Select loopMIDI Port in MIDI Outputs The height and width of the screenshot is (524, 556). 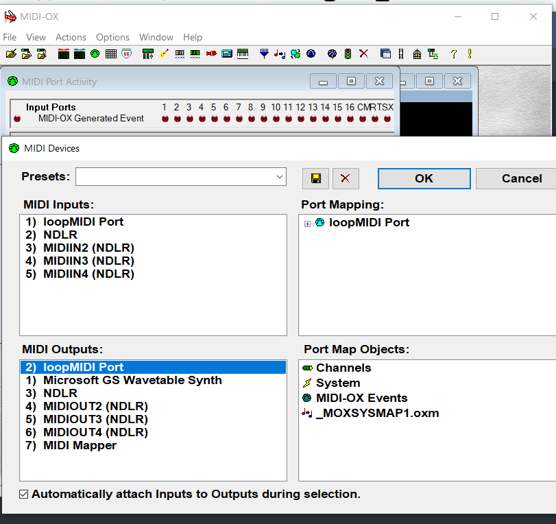(x=153, y=367)
